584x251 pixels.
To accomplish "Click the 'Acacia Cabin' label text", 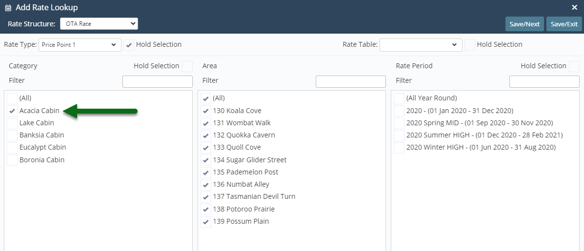I will [x=40, y=111].
